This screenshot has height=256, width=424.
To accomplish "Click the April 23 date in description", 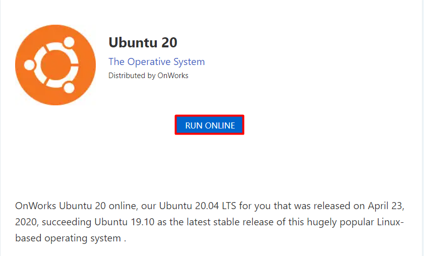I will [x=385, y=206].
